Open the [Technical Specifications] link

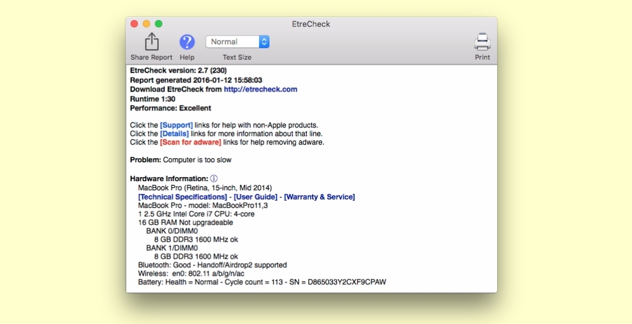click(x=183, y=197)
